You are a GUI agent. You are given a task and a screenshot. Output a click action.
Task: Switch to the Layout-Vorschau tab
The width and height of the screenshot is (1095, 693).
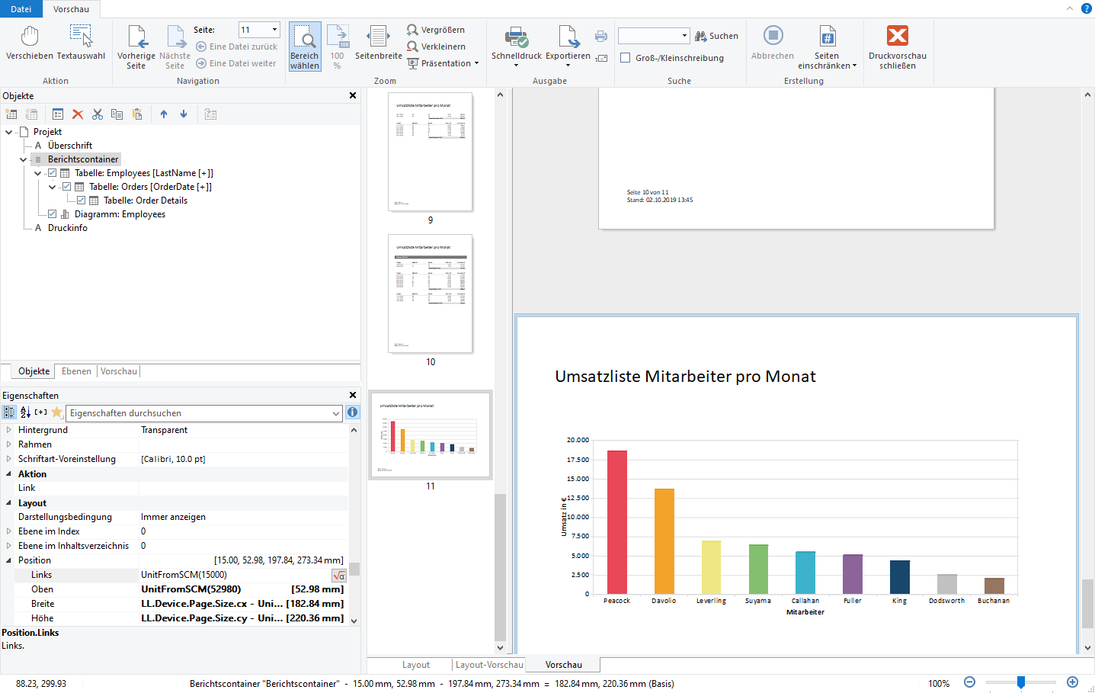click(488, 665)
